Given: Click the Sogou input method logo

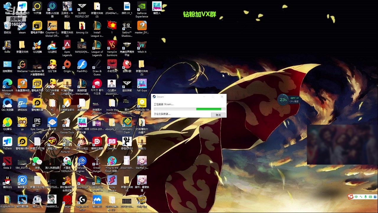Looking at the screenshot, I should (351, 197).
